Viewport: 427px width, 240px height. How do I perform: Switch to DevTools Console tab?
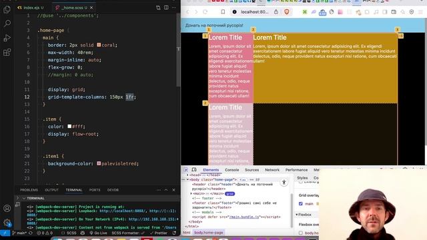pos(232,170)
